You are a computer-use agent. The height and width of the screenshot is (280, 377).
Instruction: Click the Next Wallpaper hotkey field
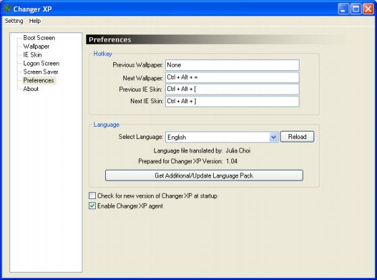[232, 78]
